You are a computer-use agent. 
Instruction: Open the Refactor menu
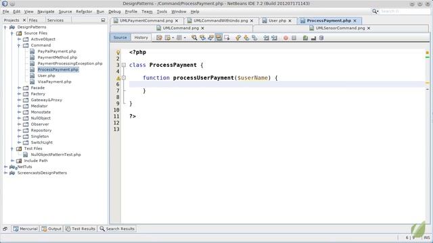(x=84, y=11)
